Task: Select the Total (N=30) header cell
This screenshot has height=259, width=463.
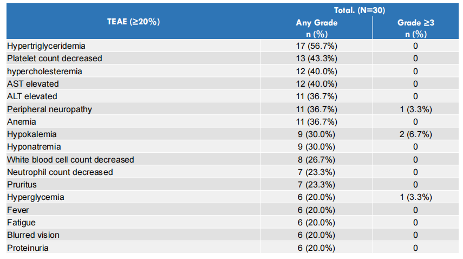Action: pos(359,10)
